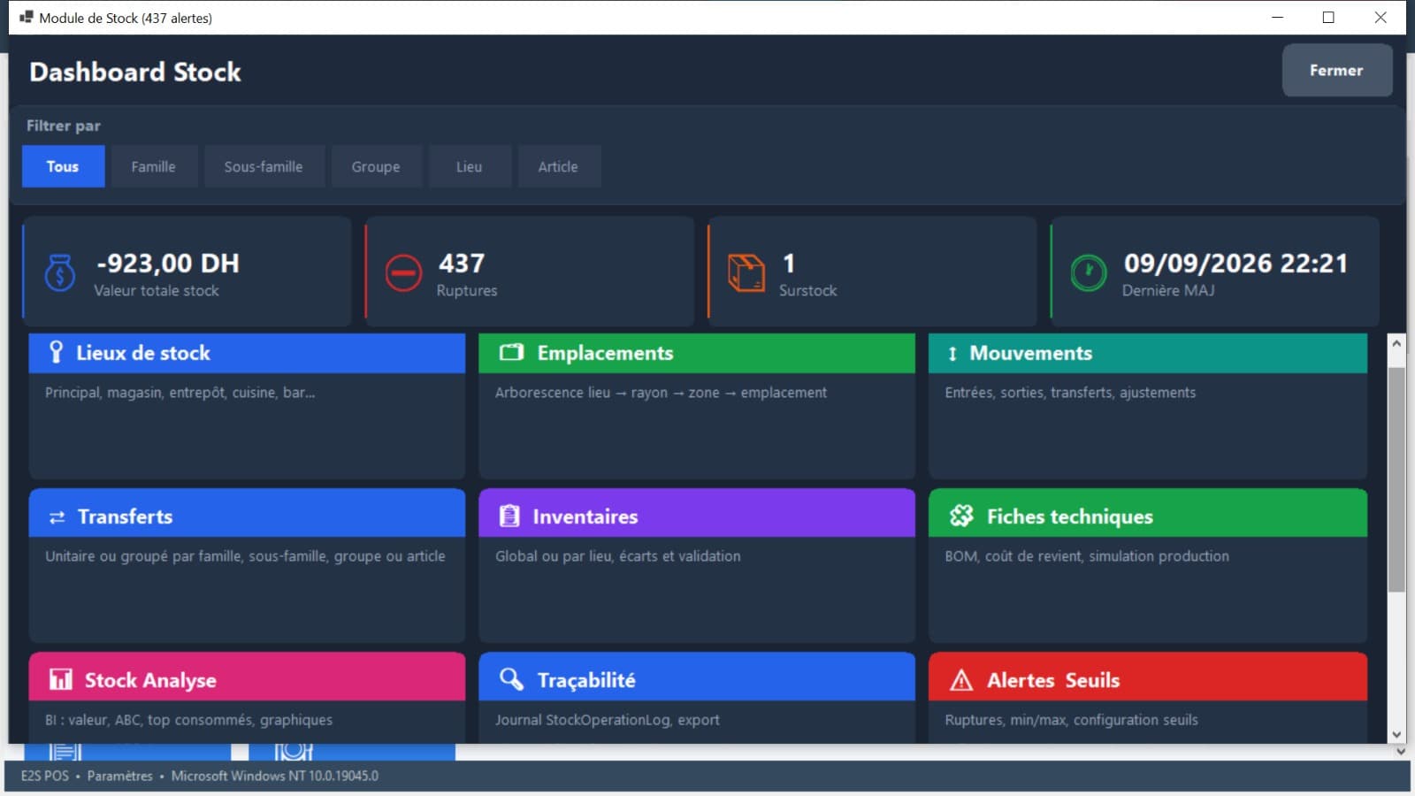Click the scrollbar down arrow

[x=1396, y=734]
